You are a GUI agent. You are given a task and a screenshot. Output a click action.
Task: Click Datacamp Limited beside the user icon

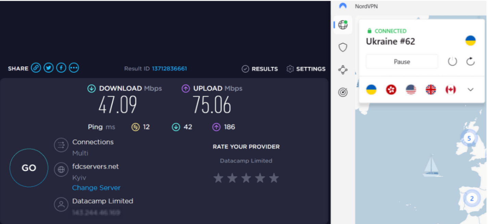click(x=103, y=201)
